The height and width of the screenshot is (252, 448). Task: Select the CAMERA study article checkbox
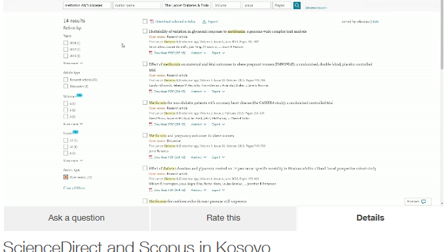(x=145, y=103)
